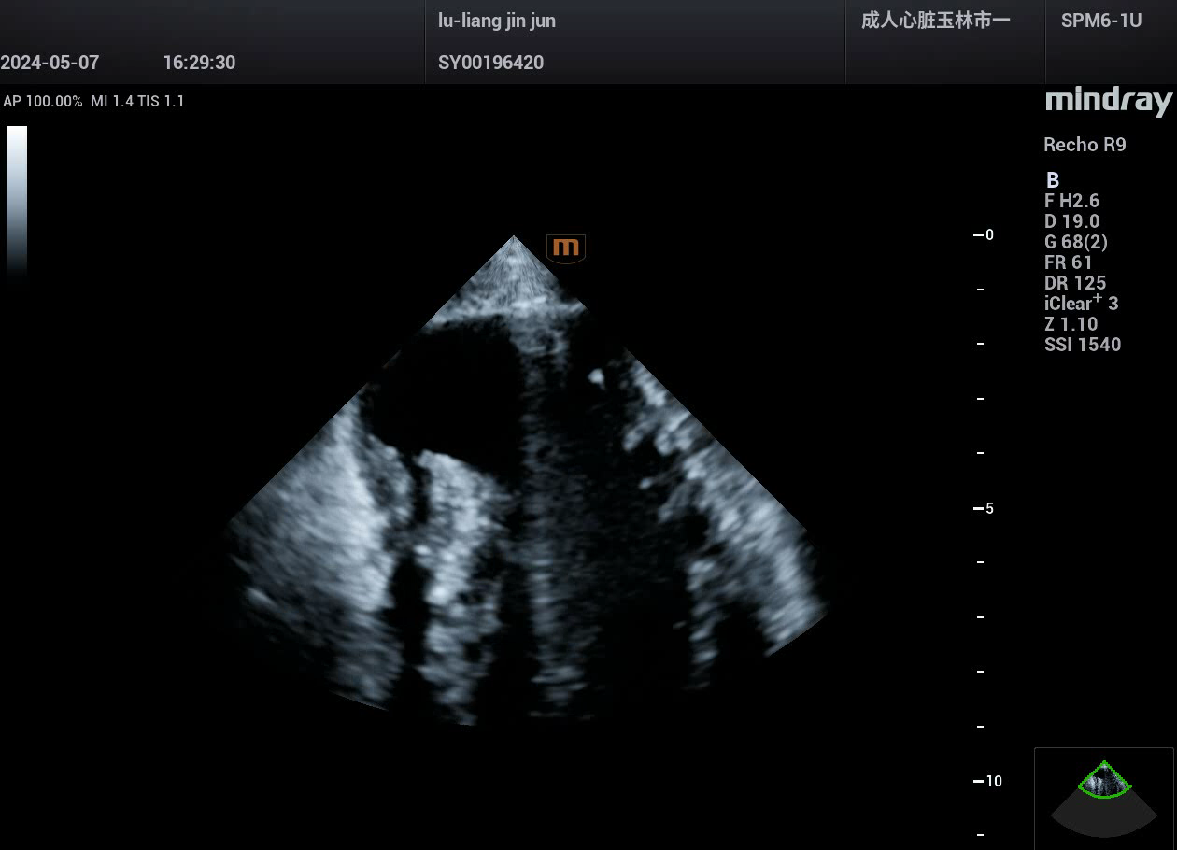The height and width of the screenshot is (850, 1177).
Task: Select the frame rate FR 61 readout
Action: (x=1068, y=262)
